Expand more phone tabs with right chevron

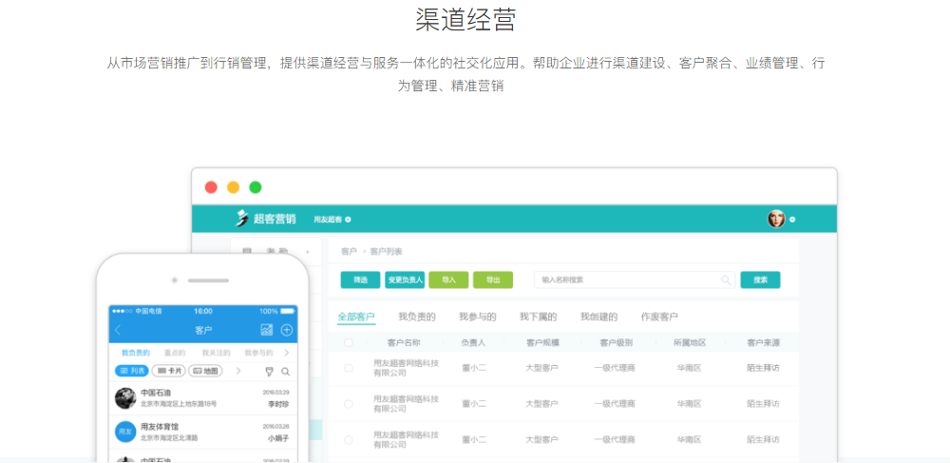point(287,353)
